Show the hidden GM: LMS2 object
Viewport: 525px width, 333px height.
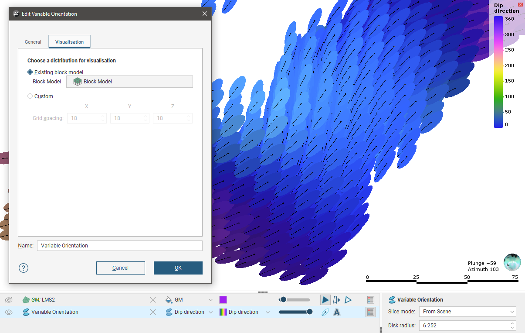point(8,300)
